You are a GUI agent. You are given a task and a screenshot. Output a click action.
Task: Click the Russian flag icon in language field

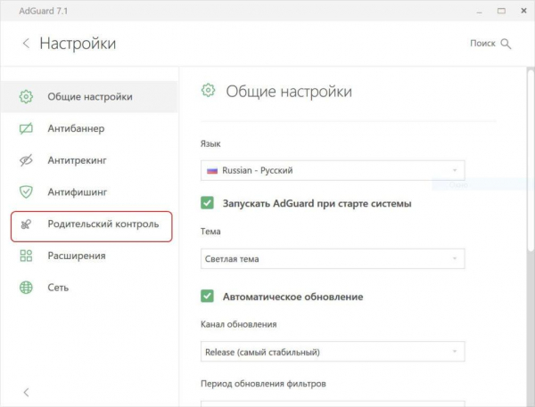212,170
